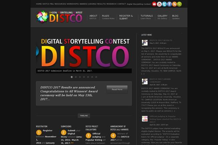Select the first slider dot
Screen dimensions: 218x145
[72, 77]
